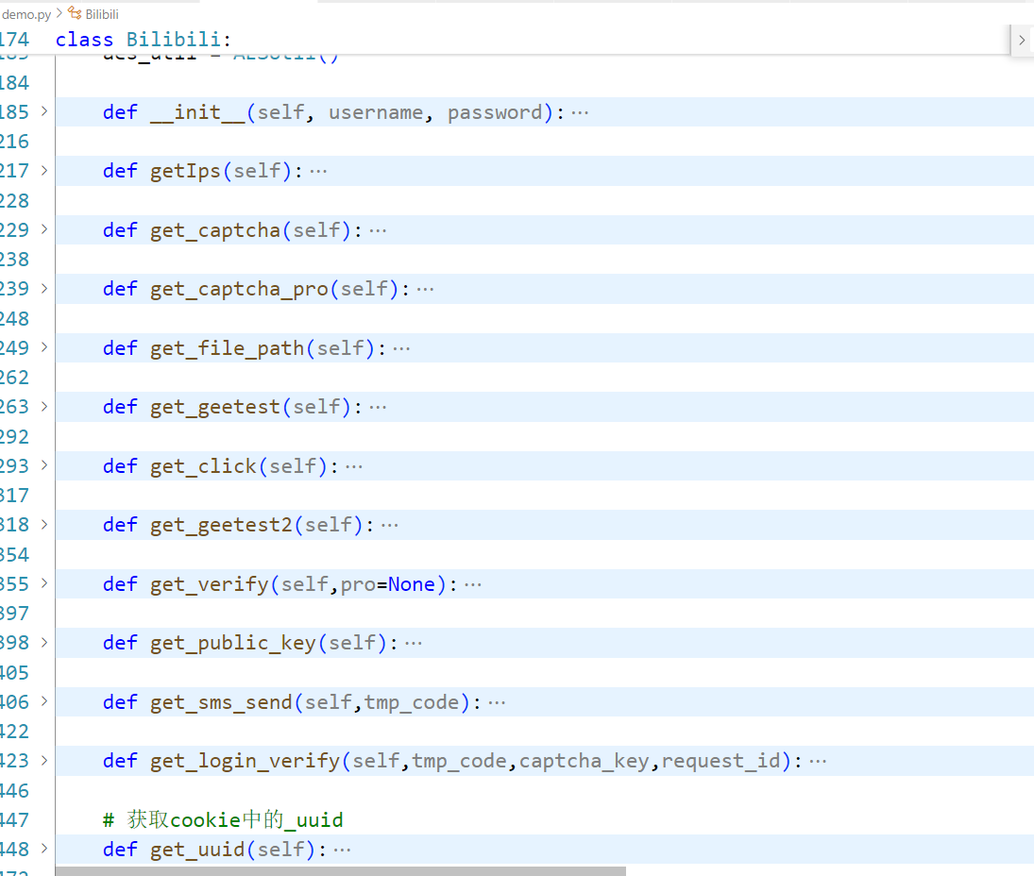Click line number 354 in gutter
Screen dimensions: 1034x876
14,555
